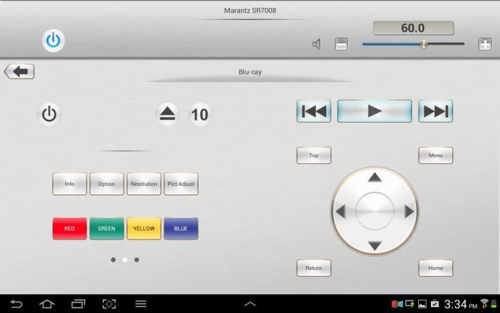
Task: Open the disc Menu
Action: pos(436,155)
